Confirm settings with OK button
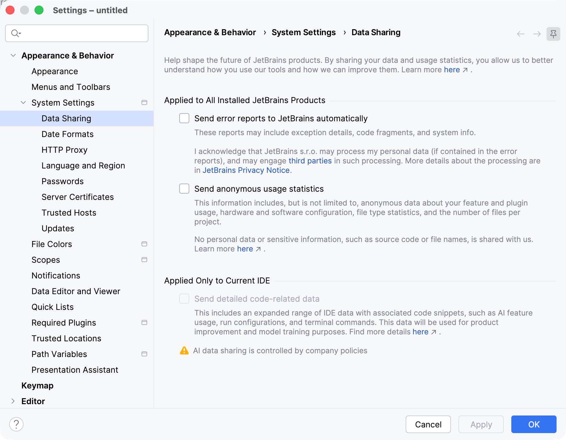The height and width of the screenshot is (440, 566). 534,424
